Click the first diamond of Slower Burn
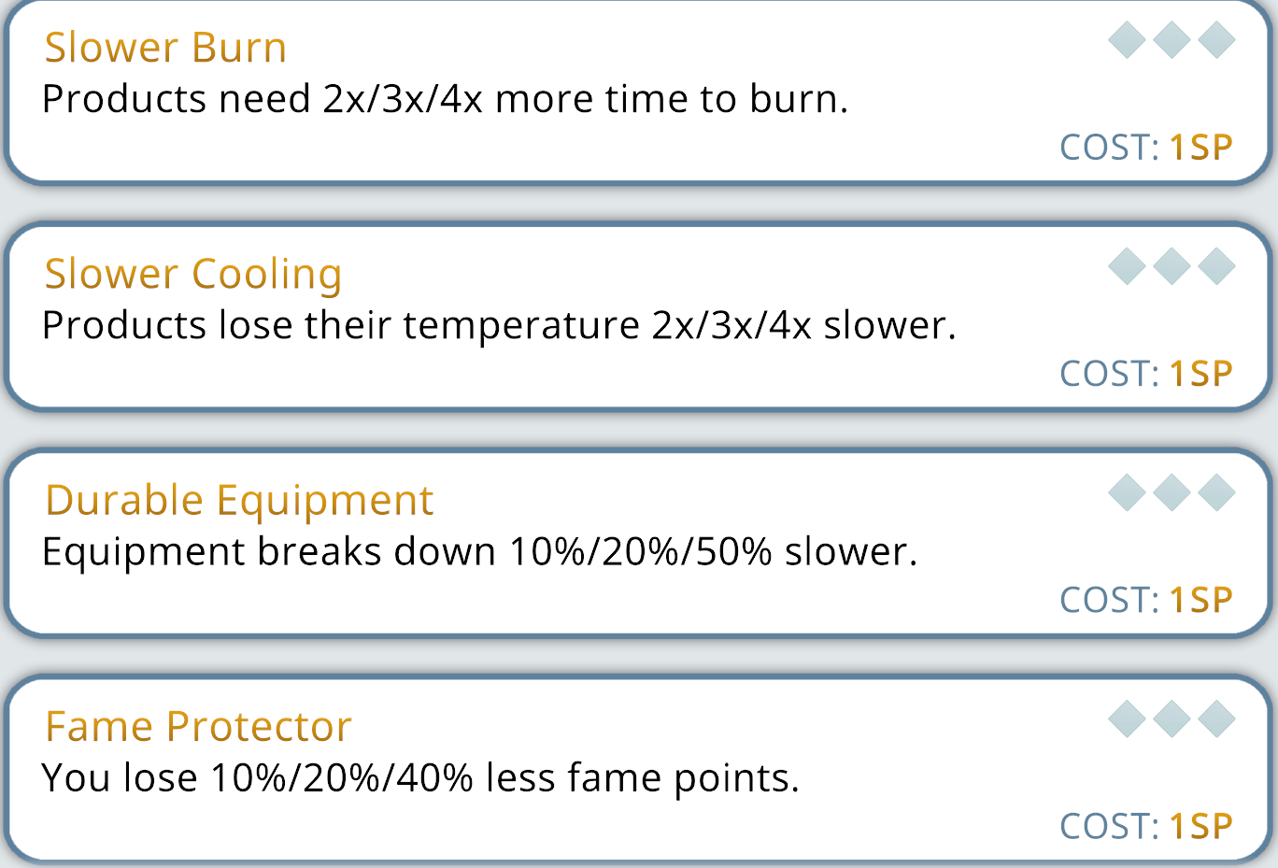 (1127, 40)
